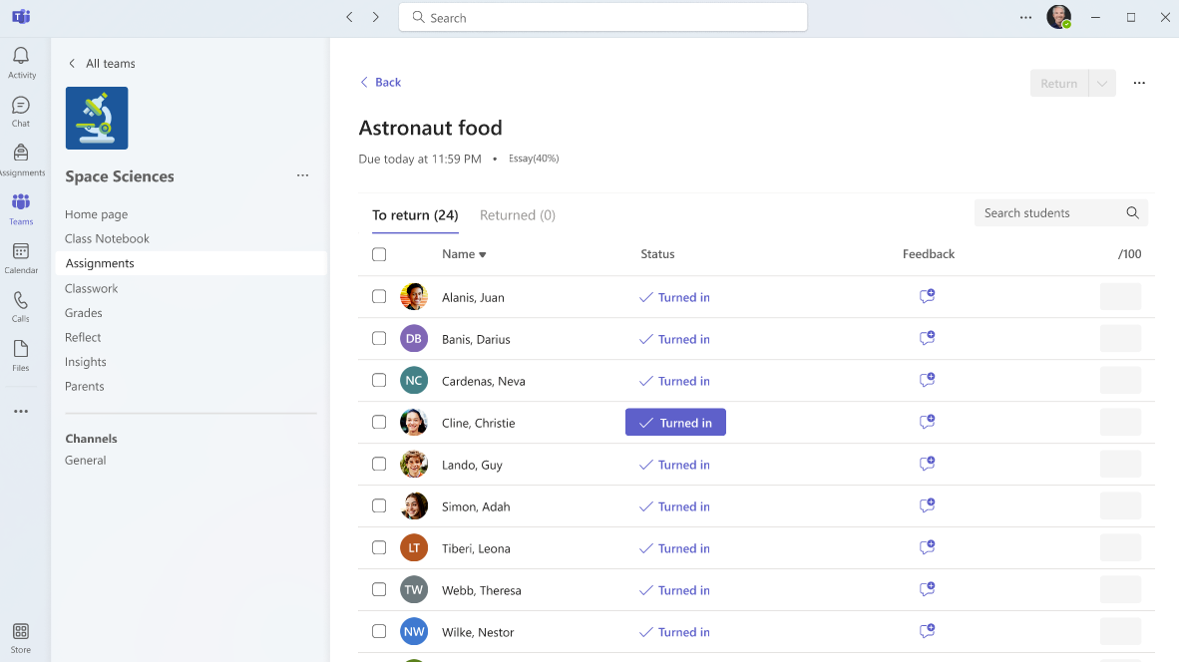Click the grade box for Webb, Theresa
Viewport: 1179px width, 662px height.
pos(1120,590)
